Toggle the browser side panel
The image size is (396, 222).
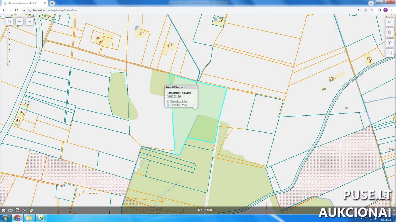click(x=379, y=10)
